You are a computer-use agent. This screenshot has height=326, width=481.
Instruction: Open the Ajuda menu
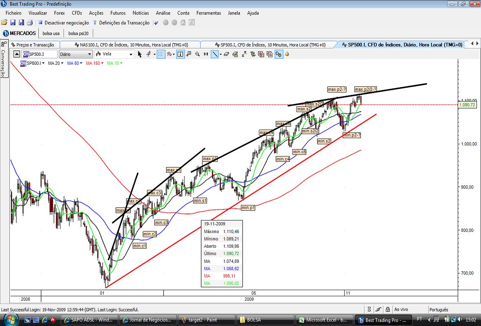[x=253, y=13]
